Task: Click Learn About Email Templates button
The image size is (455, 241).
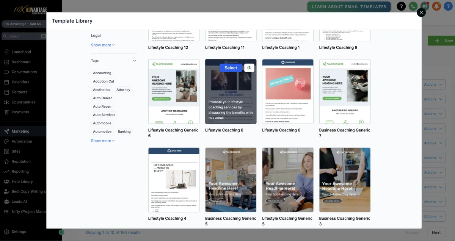Action: 349,6
